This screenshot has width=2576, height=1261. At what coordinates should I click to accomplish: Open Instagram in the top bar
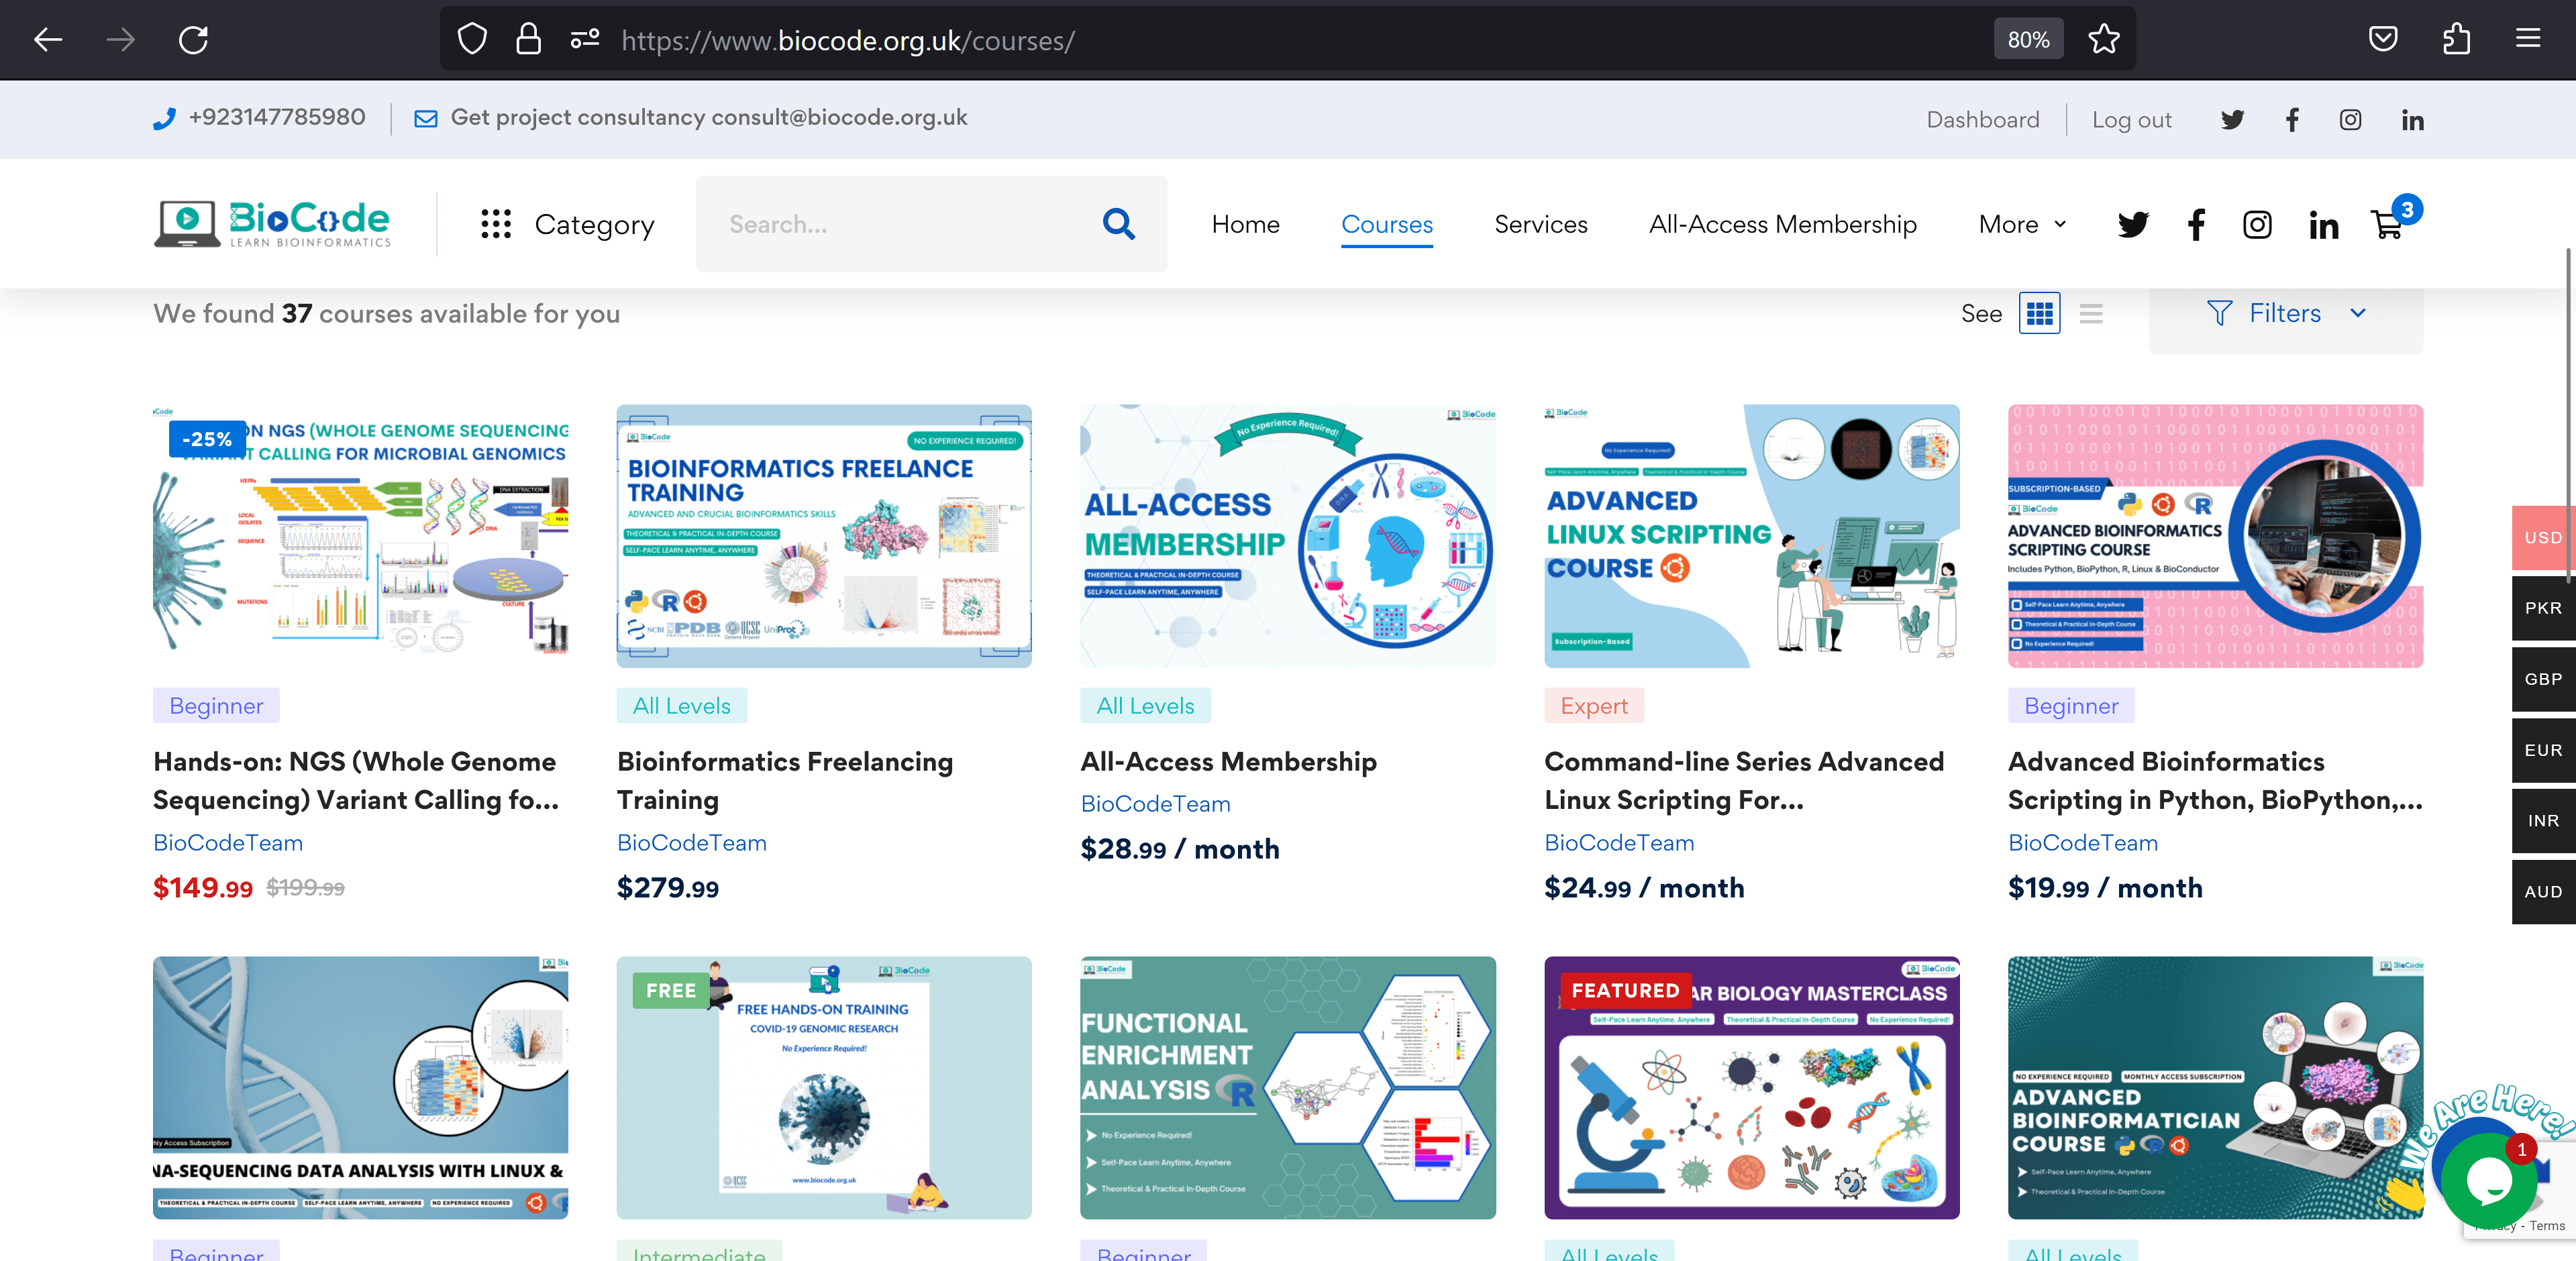pyautogui.click(x=2351, y=120)
